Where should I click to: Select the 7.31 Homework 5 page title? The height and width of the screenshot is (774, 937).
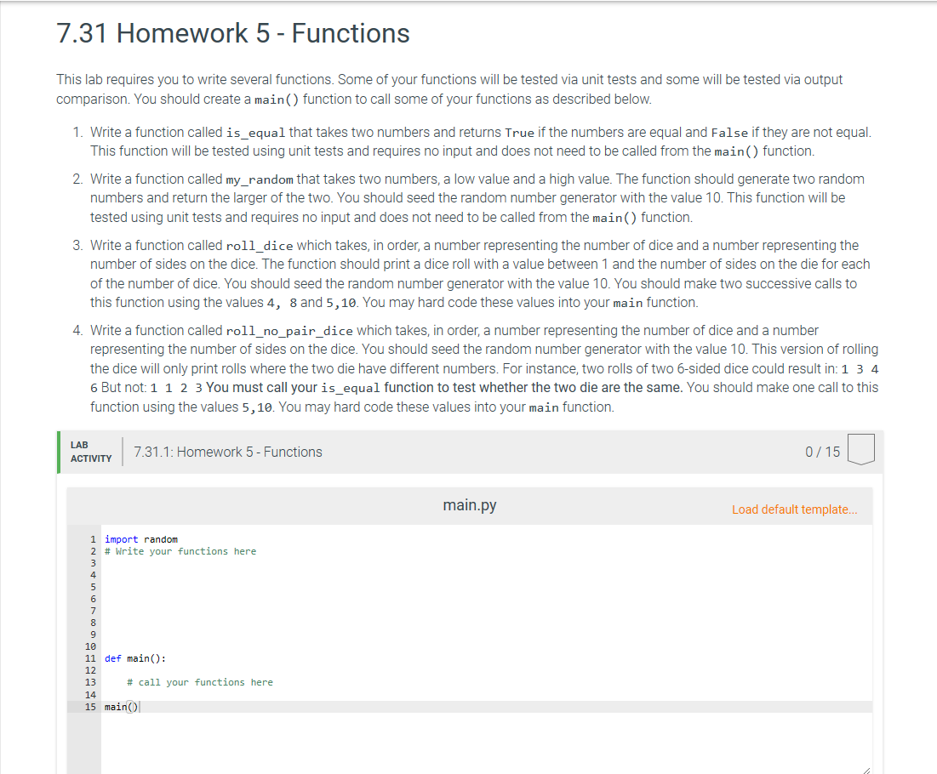232,33
